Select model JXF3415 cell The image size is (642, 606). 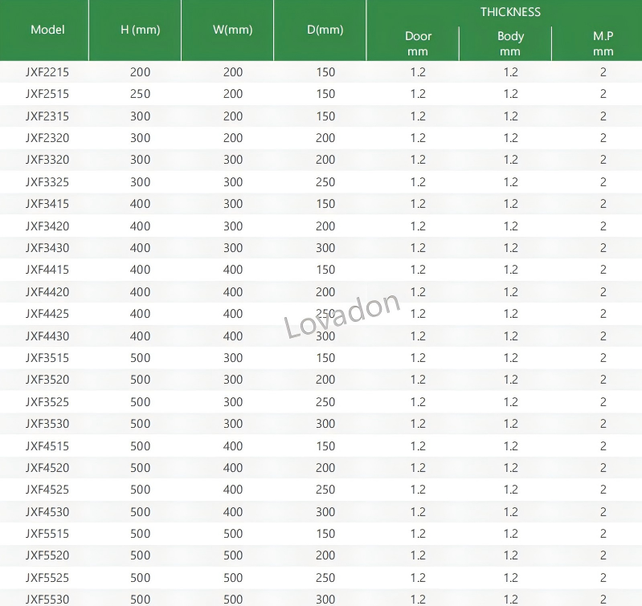coord(47,204)
